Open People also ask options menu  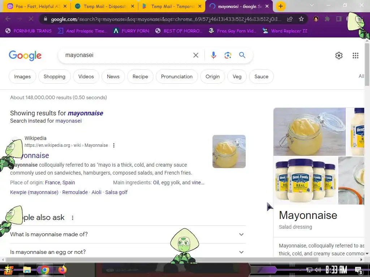click(x=73, y=218)
